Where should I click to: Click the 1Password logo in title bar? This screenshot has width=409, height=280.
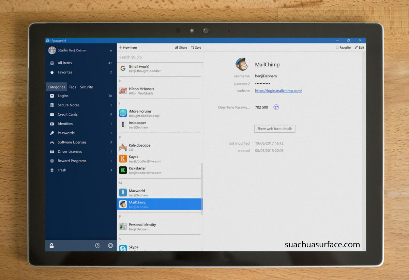click(48, 40)
